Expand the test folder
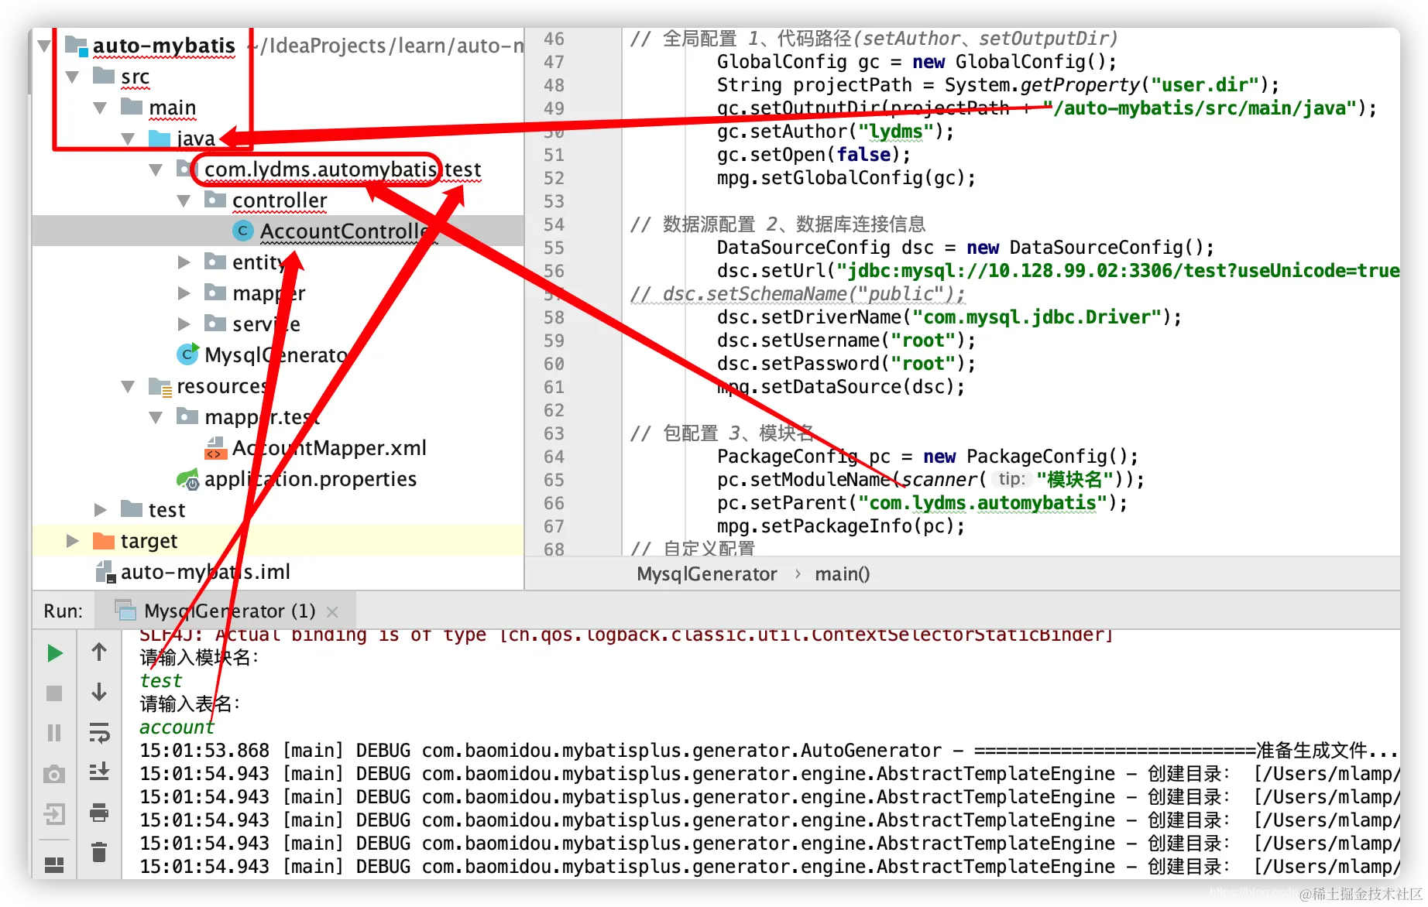 (x=100, y=510)
